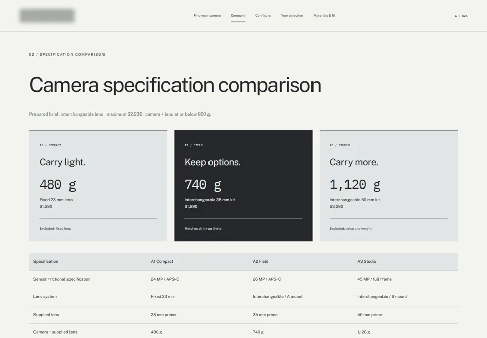The width and height of the screenshot is (487, 338).
Task: Click the '50 mm prime' cell
Action: point(370,314)
